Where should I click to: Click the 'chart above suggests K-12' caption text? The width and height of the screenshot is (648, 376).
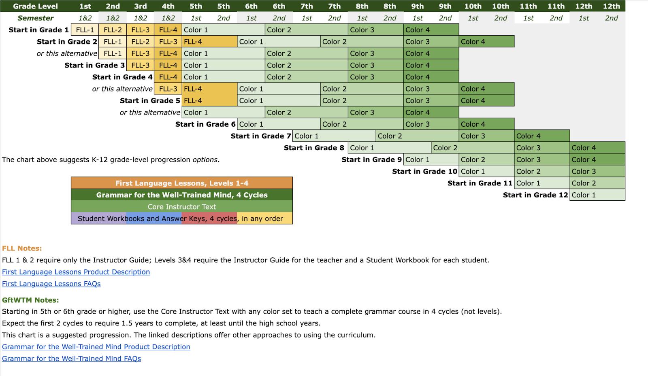[111, 159]
